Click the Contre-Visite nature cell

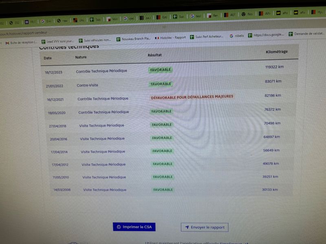pyautogui.click(x=87, y=85)
